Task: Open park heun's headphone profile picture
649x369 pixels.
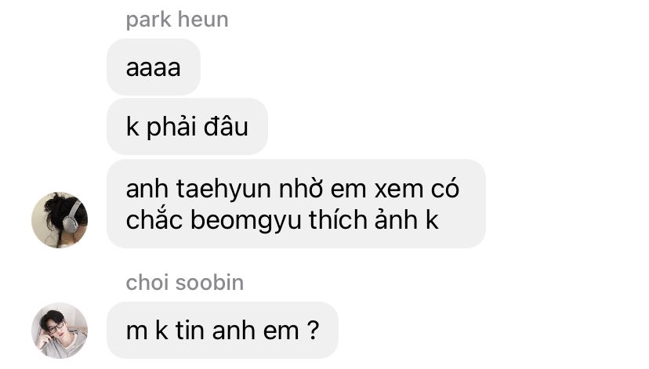Action: pos(60,220)
